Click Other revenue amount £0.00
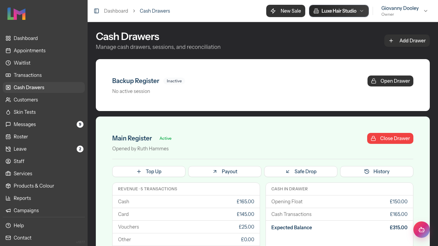Image resolution: width=438 pixels, height=246 pixels. 247,240
